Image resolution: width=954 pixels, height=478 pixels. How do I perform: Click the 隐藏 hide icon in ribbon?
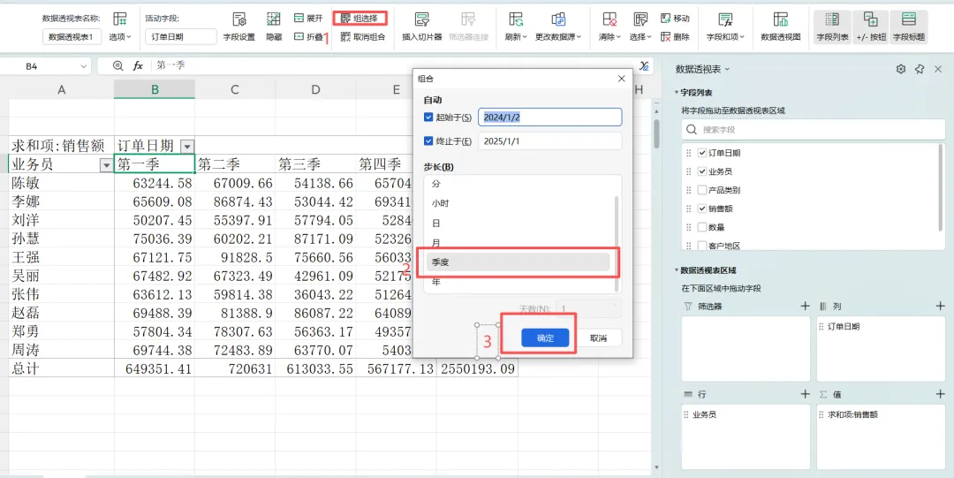click(274, 19)
